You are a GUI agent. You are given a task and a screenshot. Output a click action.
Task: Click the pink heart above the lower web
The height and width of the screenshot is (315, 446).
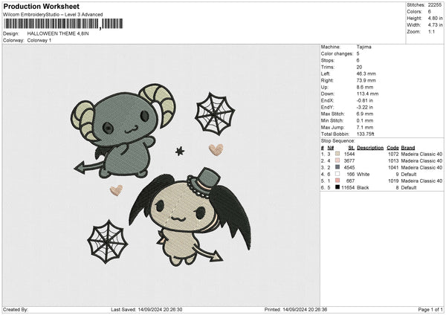pyautogui.click(x=116, y=190)
